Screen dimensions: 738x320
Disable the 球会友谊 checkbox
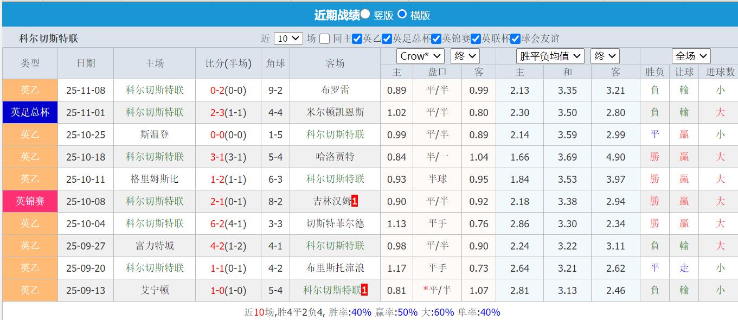click(514, 38)
